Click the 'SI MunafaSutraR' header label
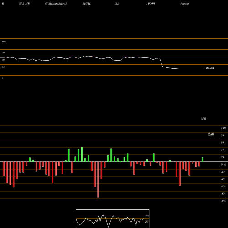228x228 pixels. (x=56, y=4)
